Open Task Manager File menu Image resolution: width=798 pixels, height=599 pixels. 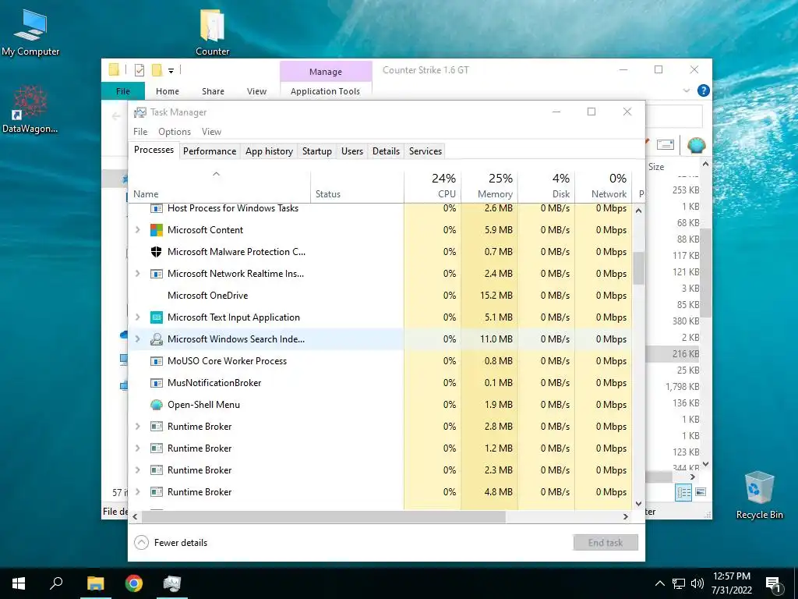coord(140,131)
